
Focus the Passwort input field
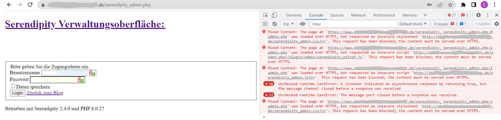pyautogui.click(x=58, y=80)
